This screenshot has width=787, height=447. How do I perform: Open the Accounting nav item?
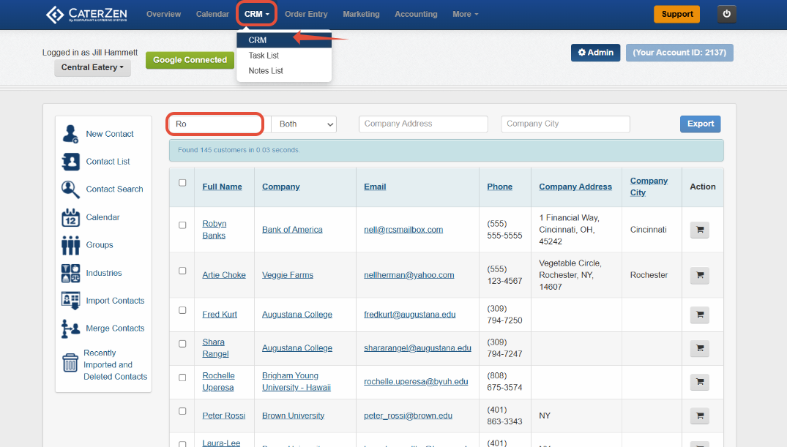click(x=416, y=14)
